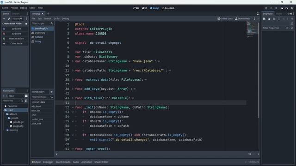
Task: Toggle distraction-free mode icon in script editor
Action: 258,13
